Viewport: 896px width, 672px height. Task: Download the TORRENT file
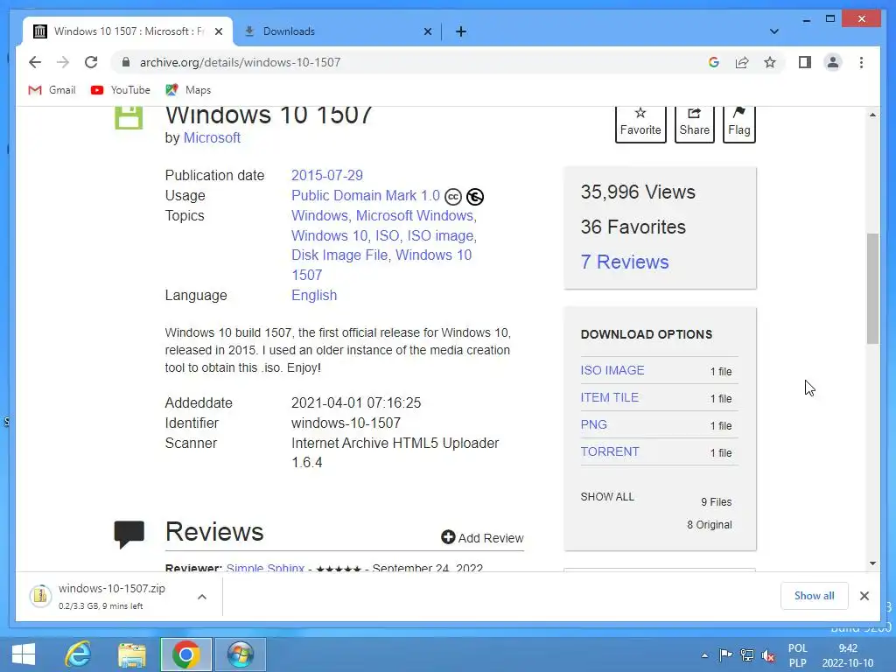[x=610, y=451]
